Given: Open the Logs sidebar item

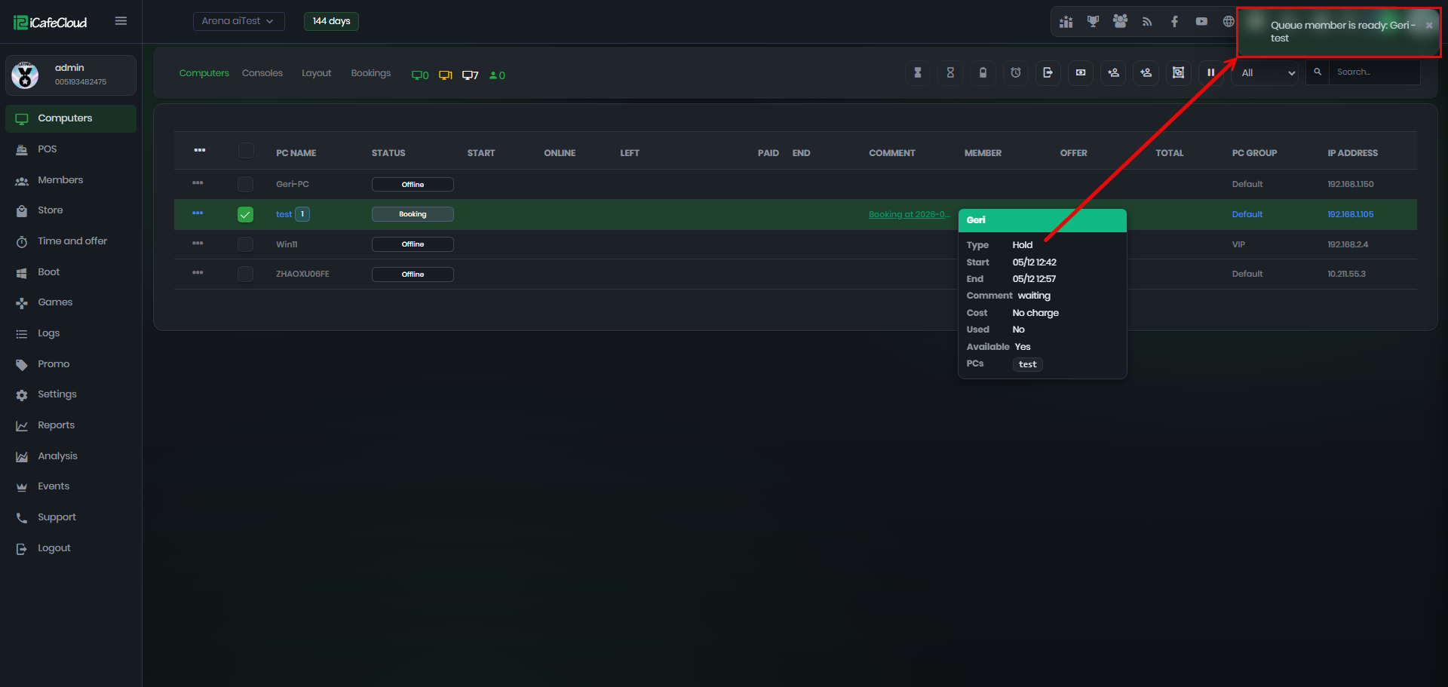Looking at the screenshot, I should coord(71,333).
